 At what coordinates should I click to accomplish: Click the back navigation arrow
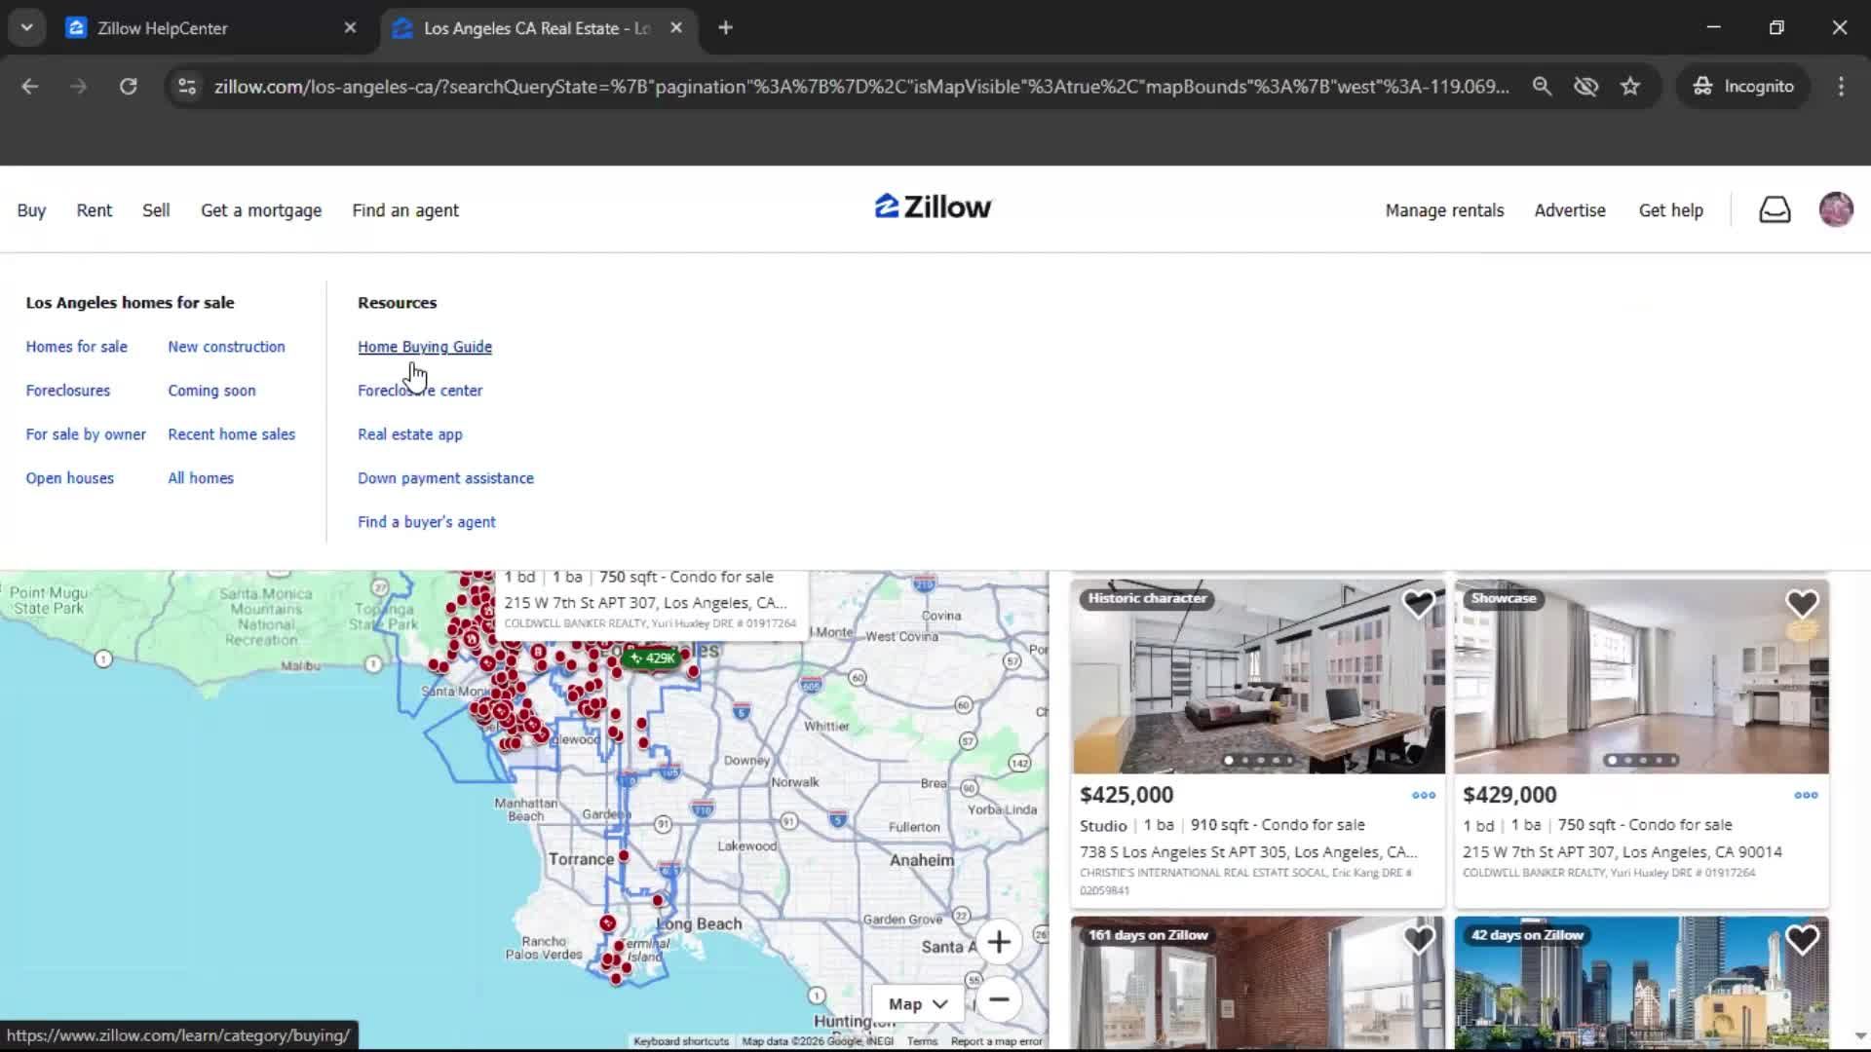click(30, 86)
